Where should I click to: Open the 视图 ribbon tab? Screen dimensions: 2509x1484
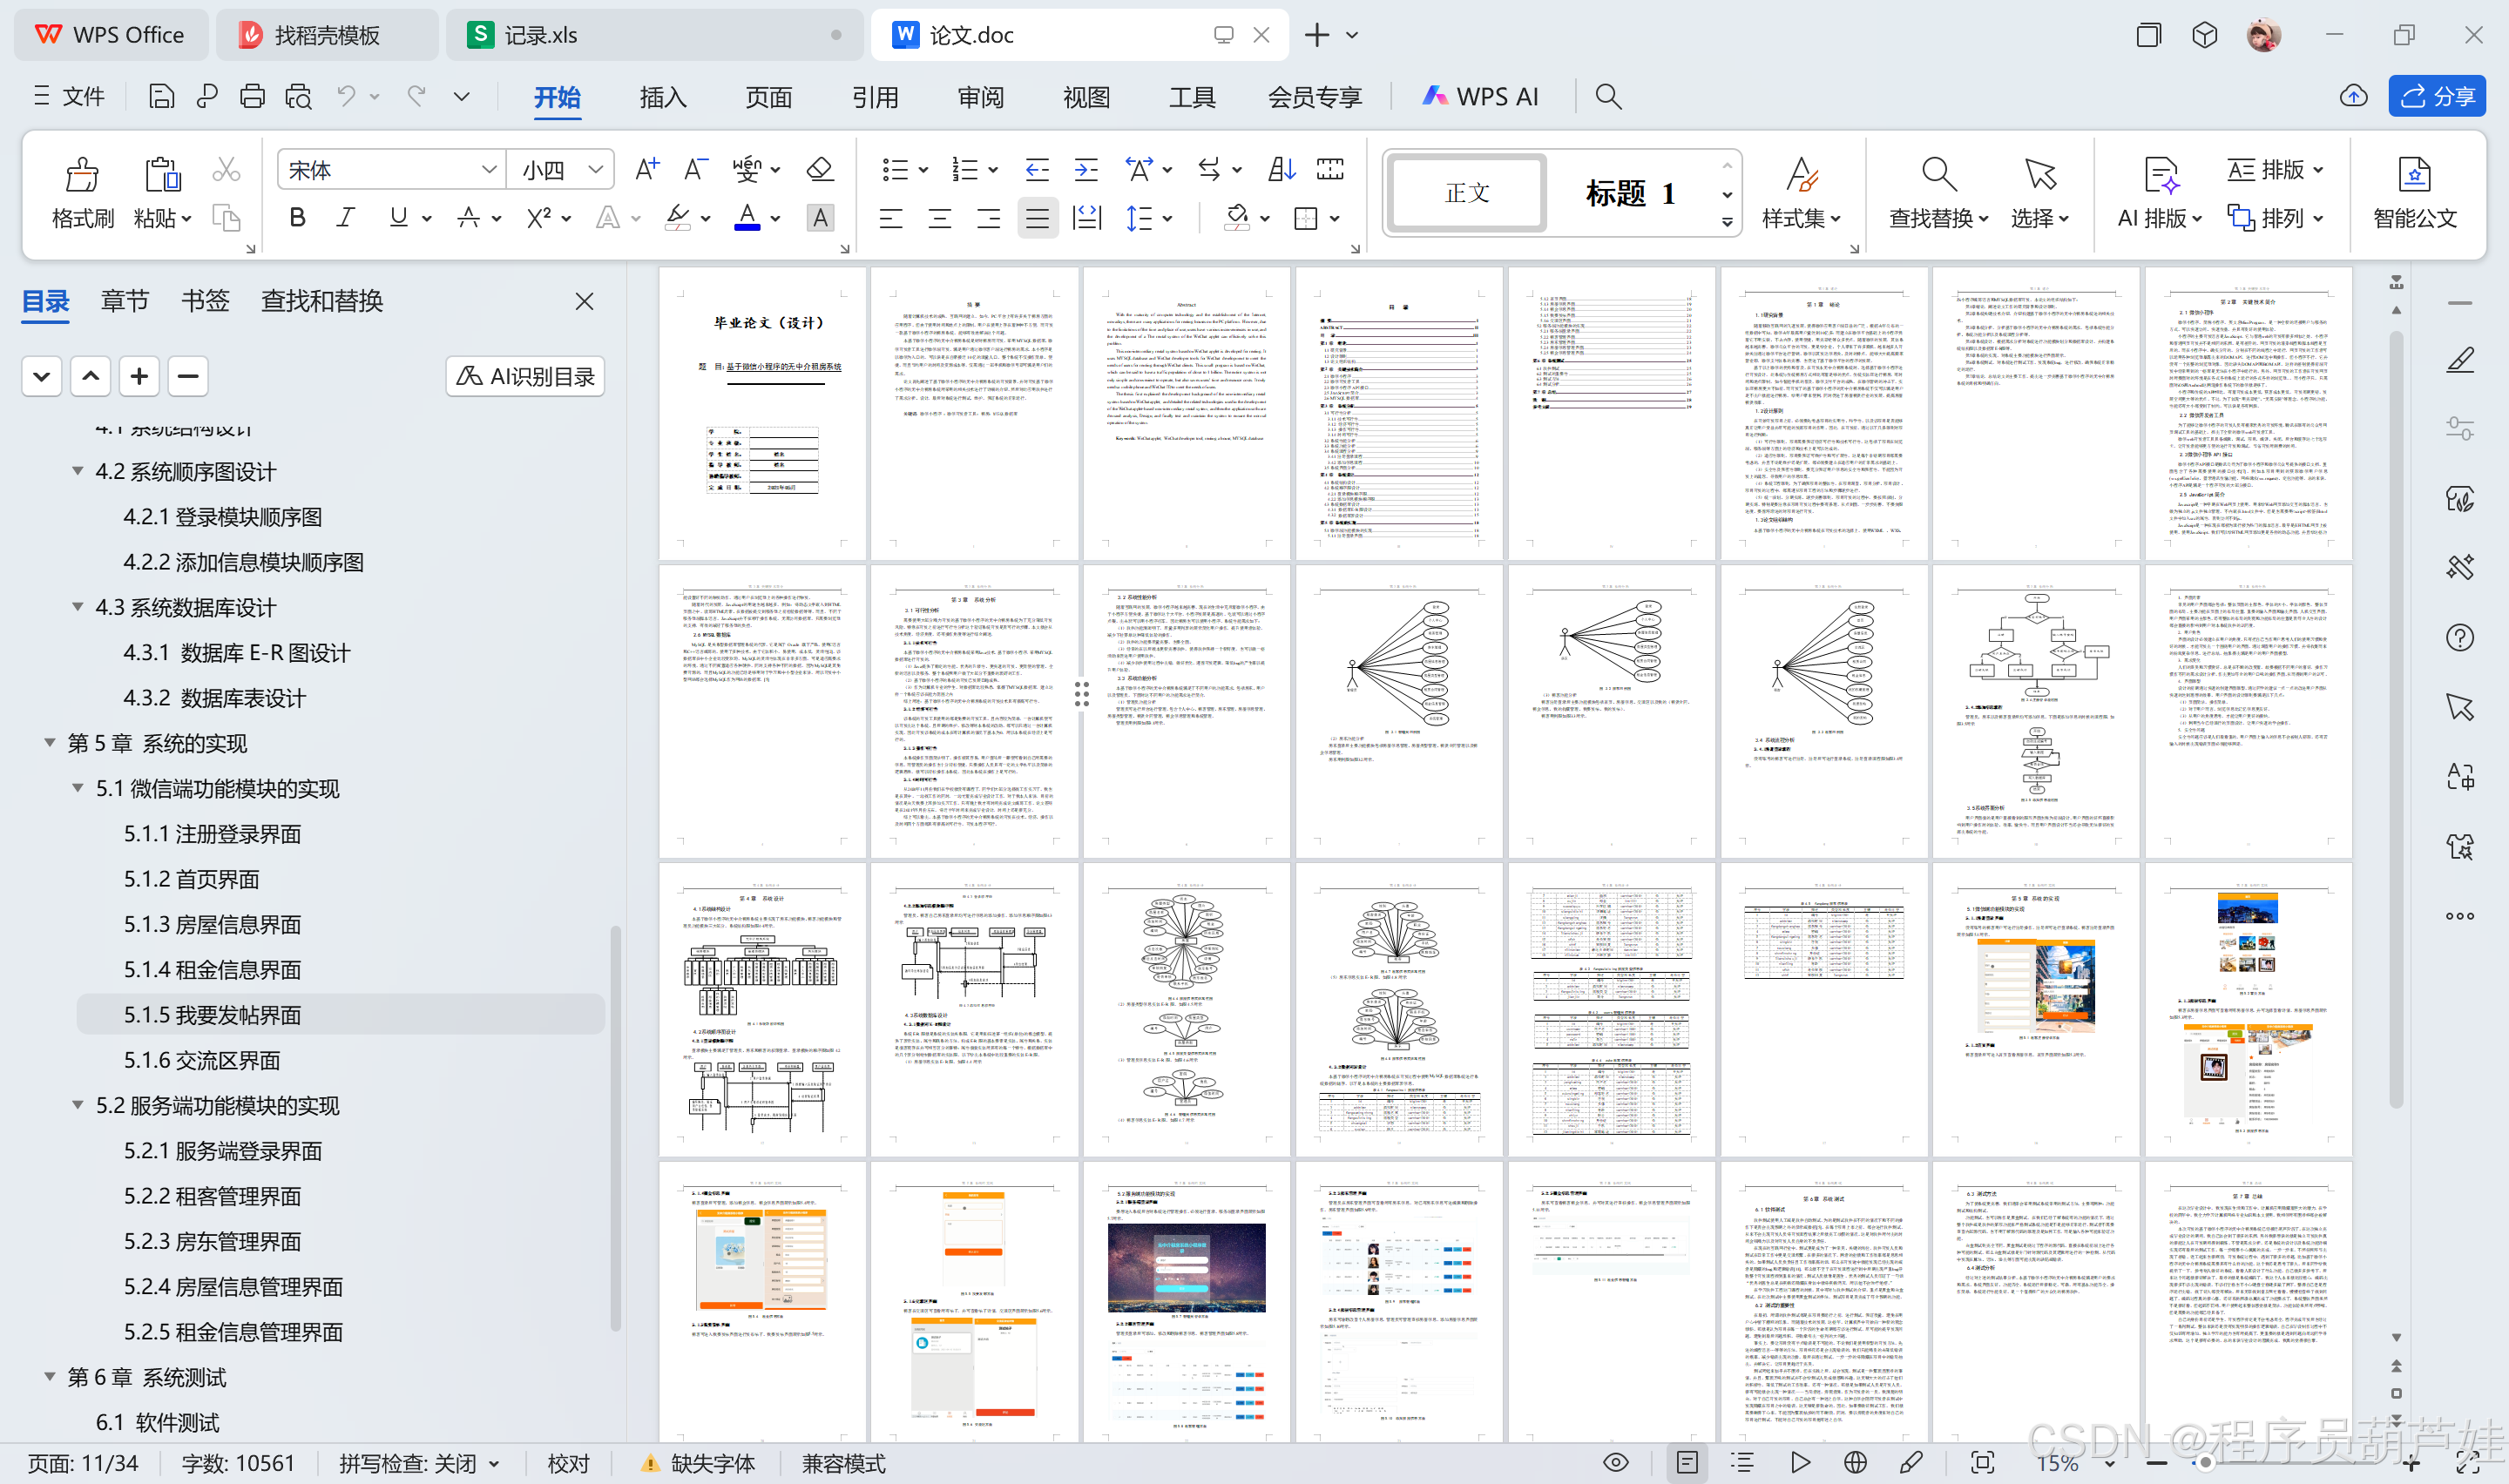1087,97
